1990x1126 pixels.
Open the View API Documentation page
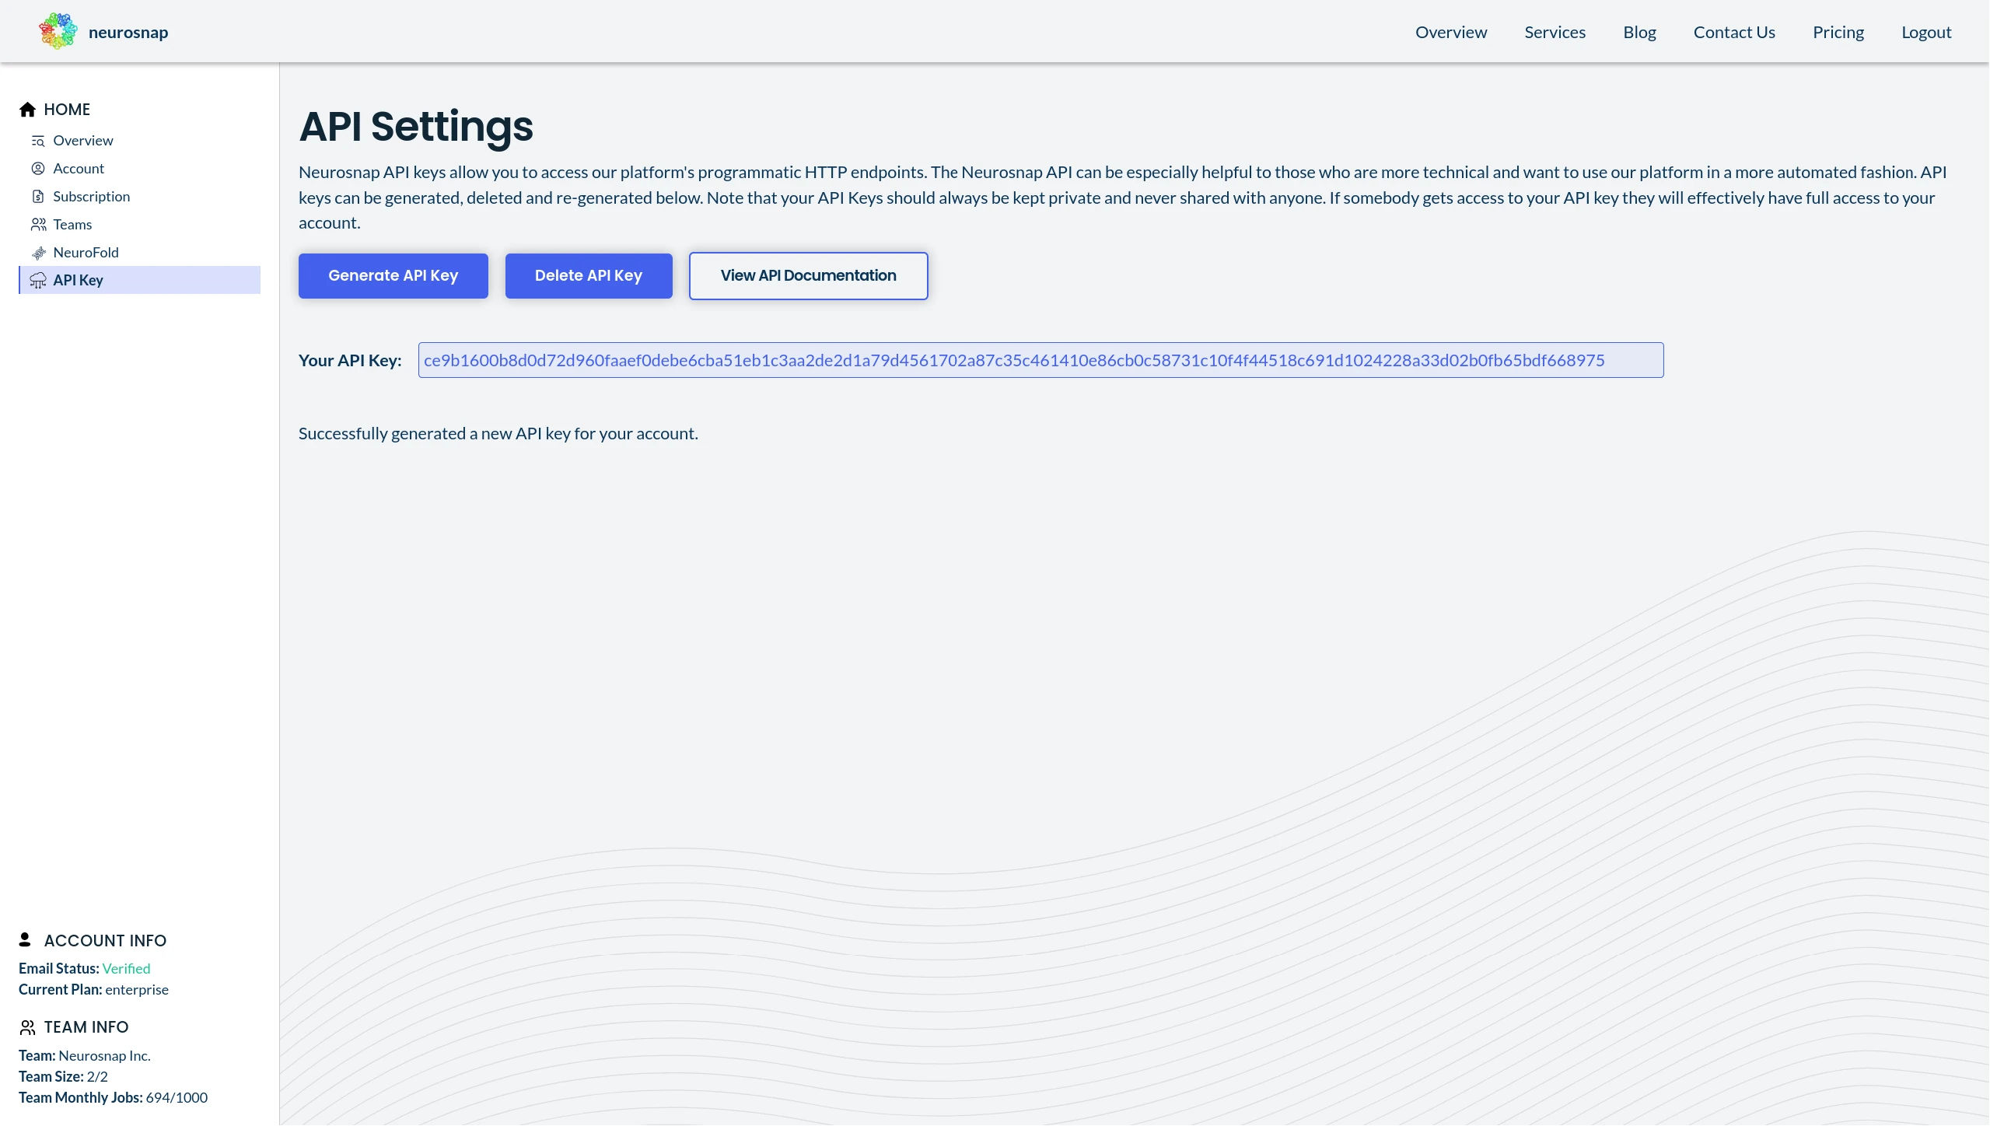click(x=808, y=275)
